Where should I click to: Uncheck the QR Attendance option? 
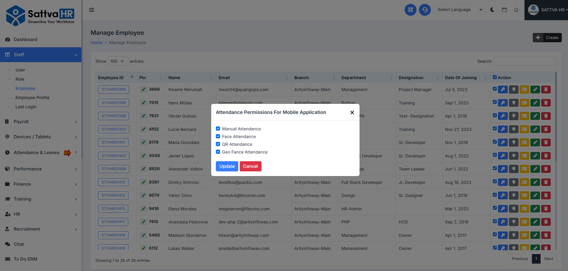click(218, 144)
